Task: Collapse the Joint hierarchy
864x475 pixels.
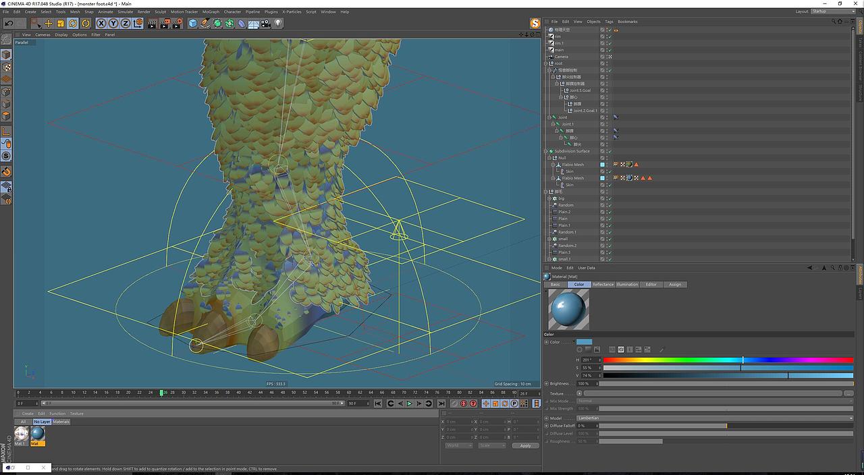Action: click(x=548, y=117)
